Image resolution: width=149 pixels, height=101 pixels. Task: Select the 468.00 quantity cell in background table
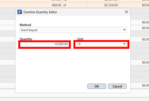coord(31,5)
